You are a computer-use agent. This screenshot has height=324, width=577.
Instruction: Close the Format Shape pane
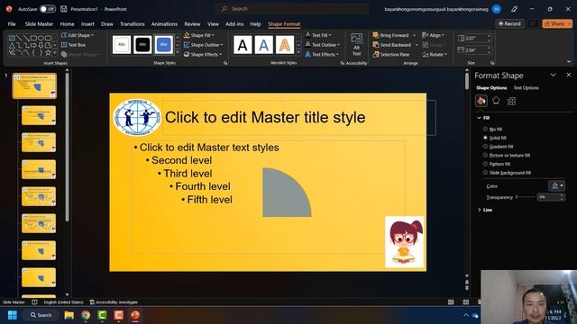pos(569,75)
